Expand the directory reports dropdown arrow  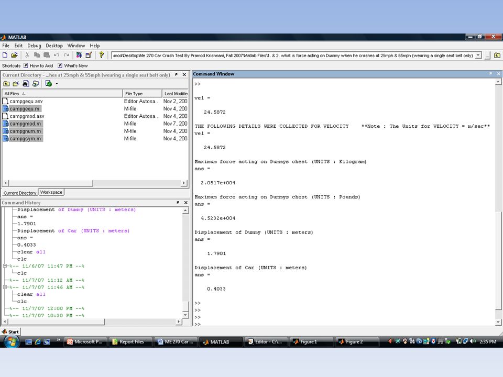pyautogui.click(x=57, y=84)
